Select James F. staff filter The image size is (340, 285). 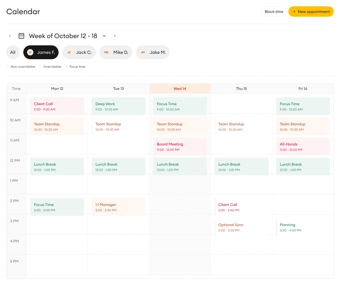tap(41, 52)
